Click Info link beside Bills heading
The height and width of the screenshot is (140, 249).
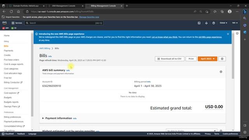pos(50,56)
